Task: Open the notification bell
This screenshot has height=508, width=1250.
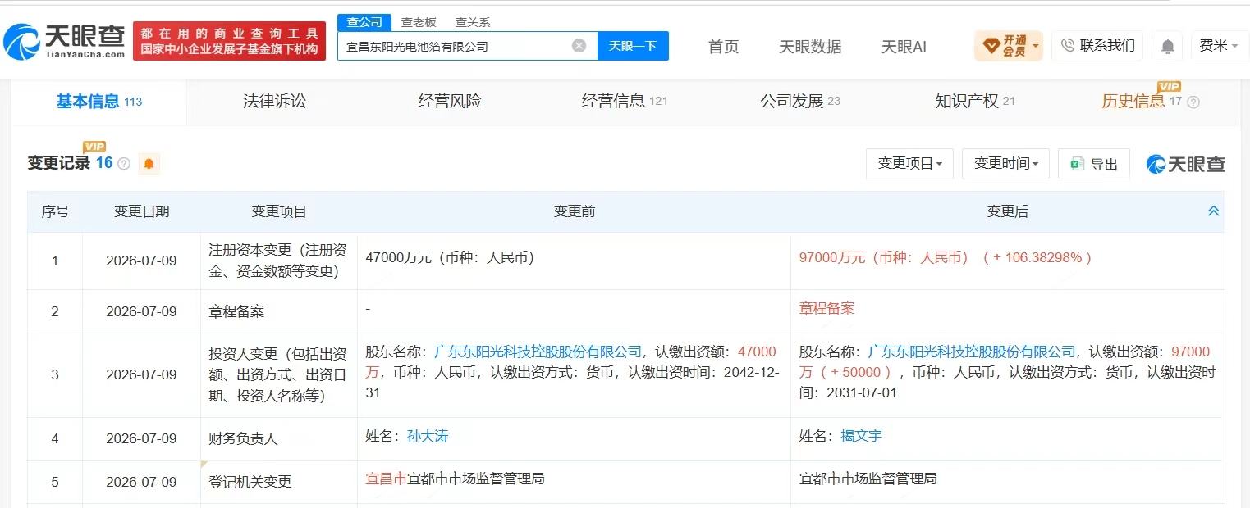Action: (1167, 46)
